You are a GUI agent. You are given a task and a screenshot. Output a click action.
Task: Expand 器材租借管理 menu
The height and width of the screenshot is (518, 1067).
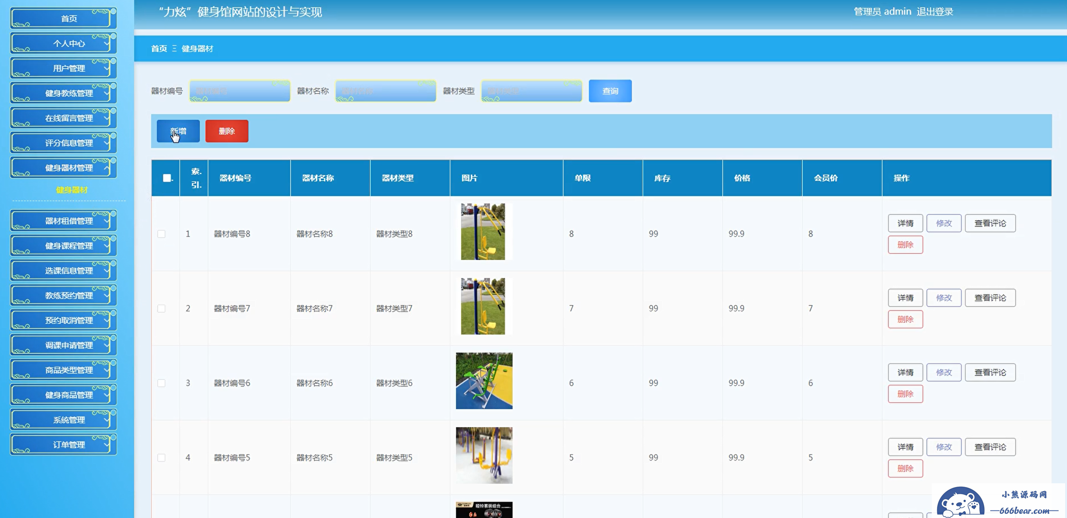[x=63, y=220]
